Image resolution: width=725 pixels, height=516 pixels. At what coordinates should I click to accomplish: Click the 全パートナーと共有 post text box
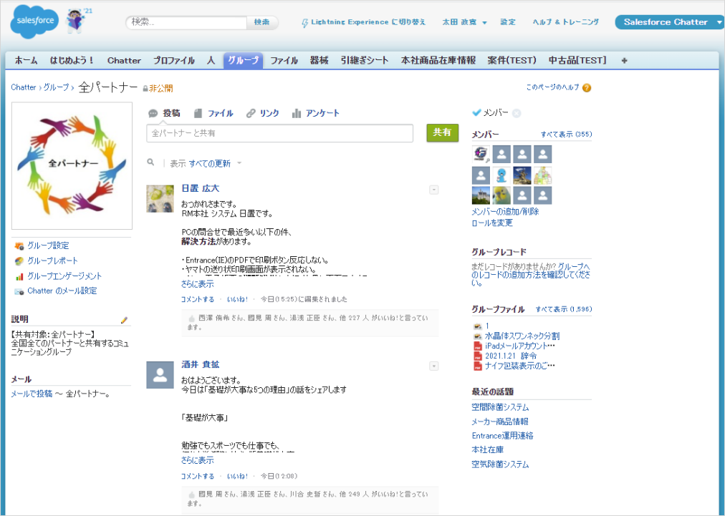[279, 133]
